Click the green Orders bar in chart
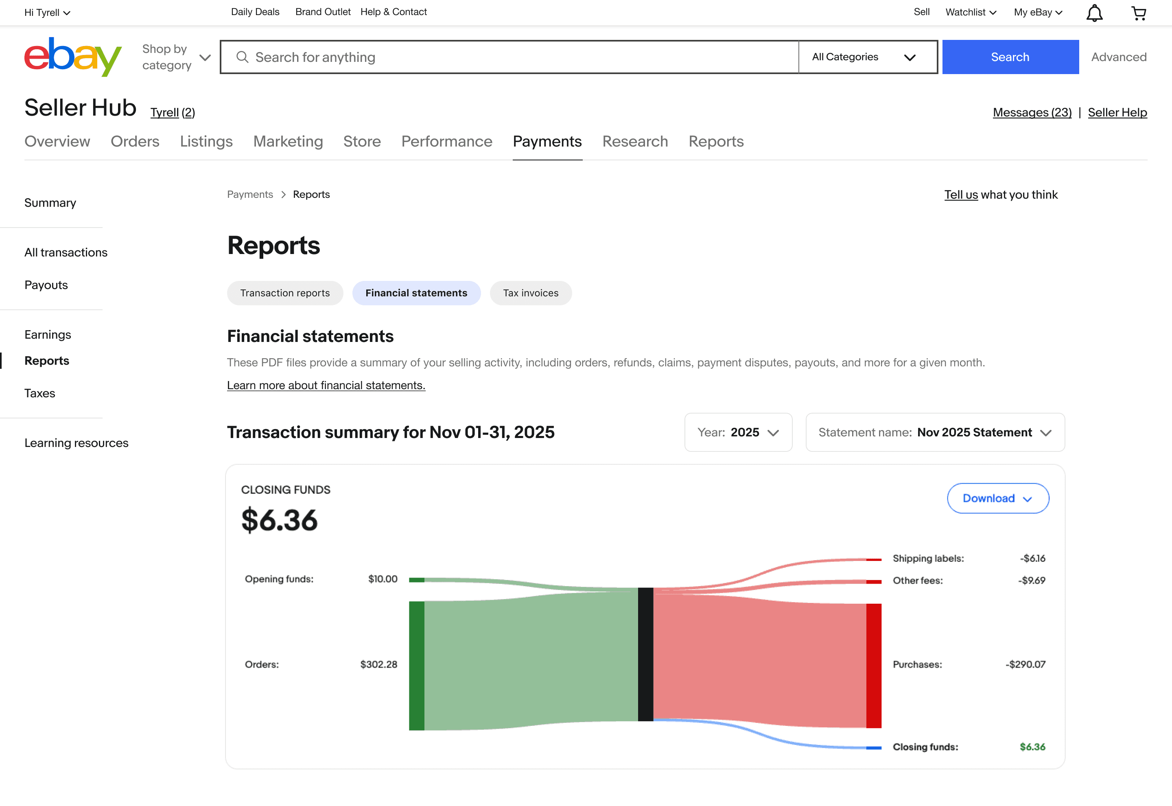1172x806 pixels. point(416,665)
